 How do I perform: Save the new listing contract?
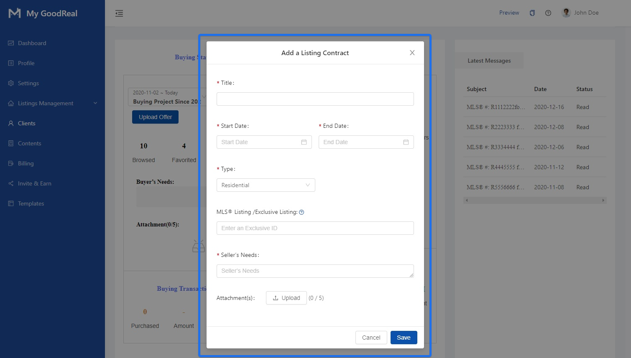click(x=403, y=338)
